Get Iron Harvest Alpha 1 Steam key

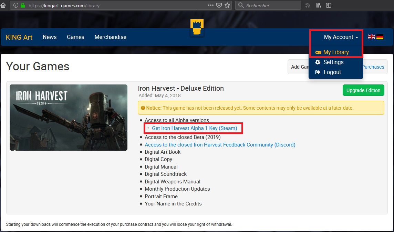click(195, 128)
